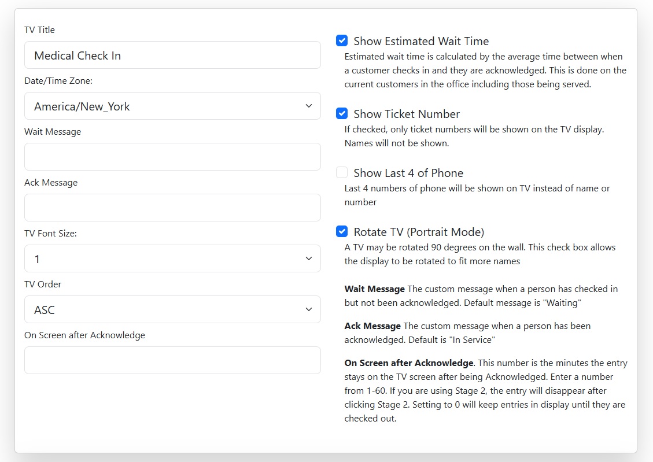Image resolution: width=653 pixels, height=462 pixels.
Task: Open the Date/Time Zone America/New_York dropdown
Action: coord(172,106)
